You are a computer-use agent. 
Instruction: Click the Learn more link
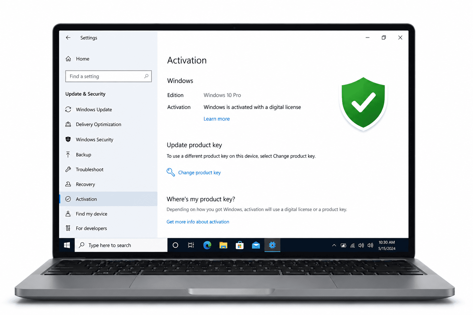click(x=216, y=119)
